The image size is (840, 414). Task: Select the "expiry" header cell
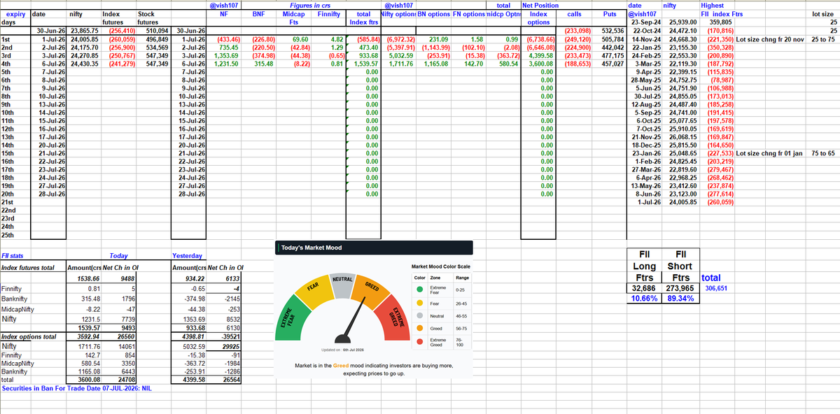pos(16,14)
